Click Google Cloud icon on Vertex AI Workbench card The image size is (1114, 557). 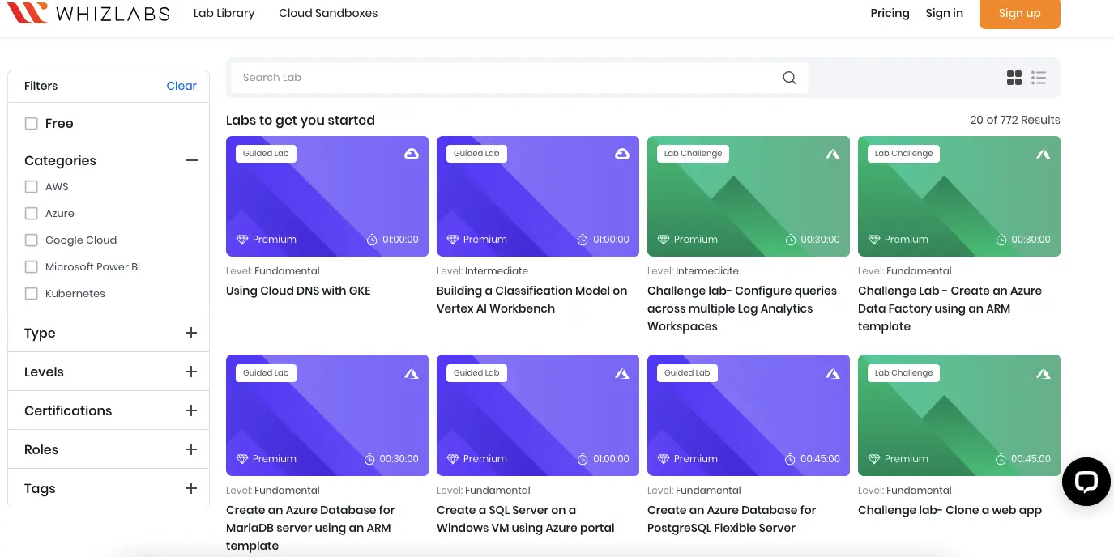click(x=622, y=154)
